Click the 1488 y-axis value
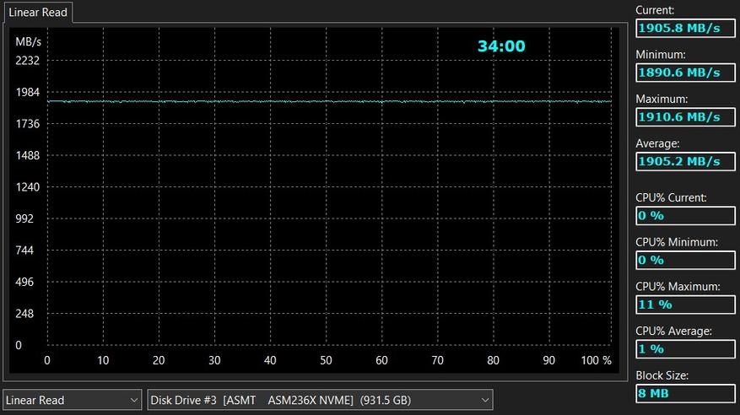 (27, 155)
